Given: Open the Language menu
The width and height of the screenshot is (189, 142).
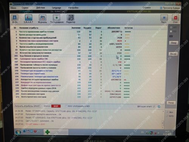Looking at the screenshot, I should click(56, 8).
